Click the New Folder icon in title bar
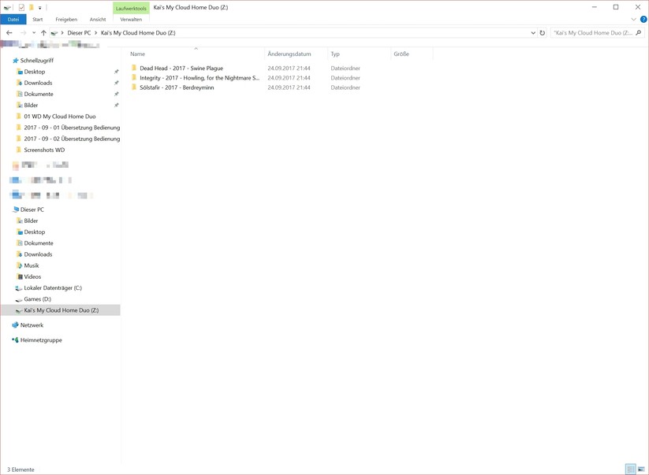Viewport: 649px width, 475px height. tap(31, 7)
